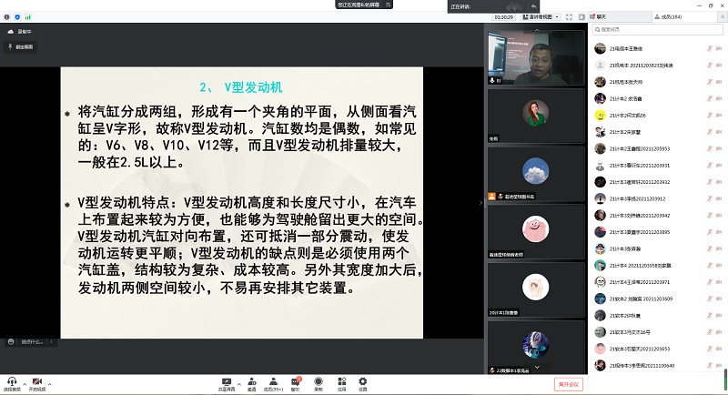Screen dimensions: 728x395
Task: Select the blue sci-fi avatar video tile
Action: coord(536,347)
